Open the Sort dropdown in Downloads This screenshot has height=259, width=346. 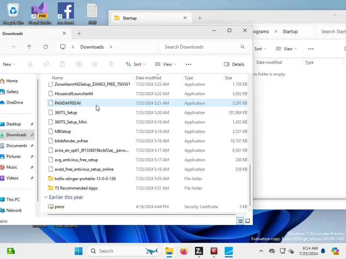click(x=135, y=64)
